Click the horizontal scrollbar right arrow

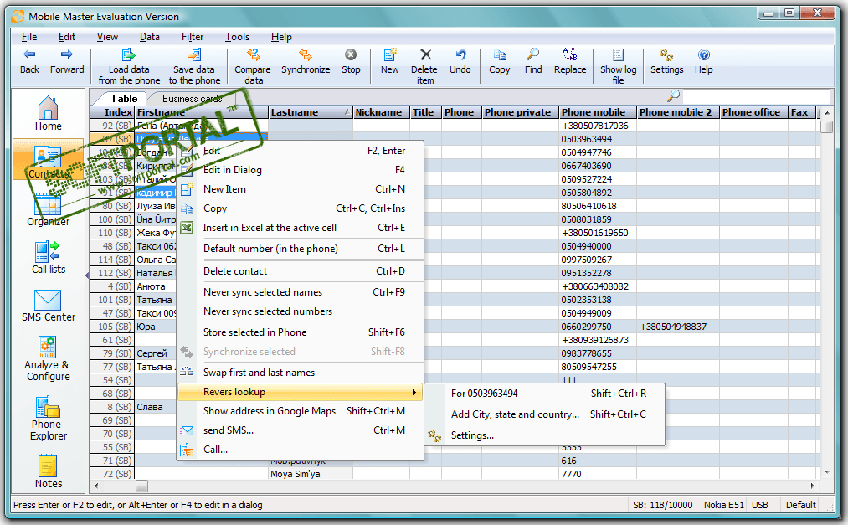point(811,486)
